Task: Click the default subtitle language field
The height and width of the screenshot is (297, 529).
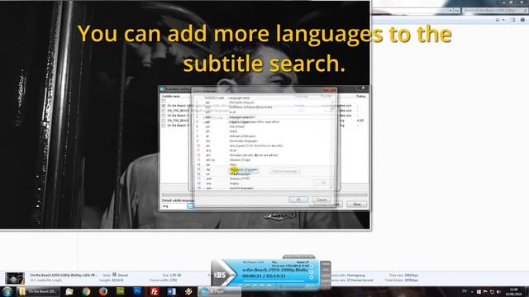Action: [x=174, y=205]
